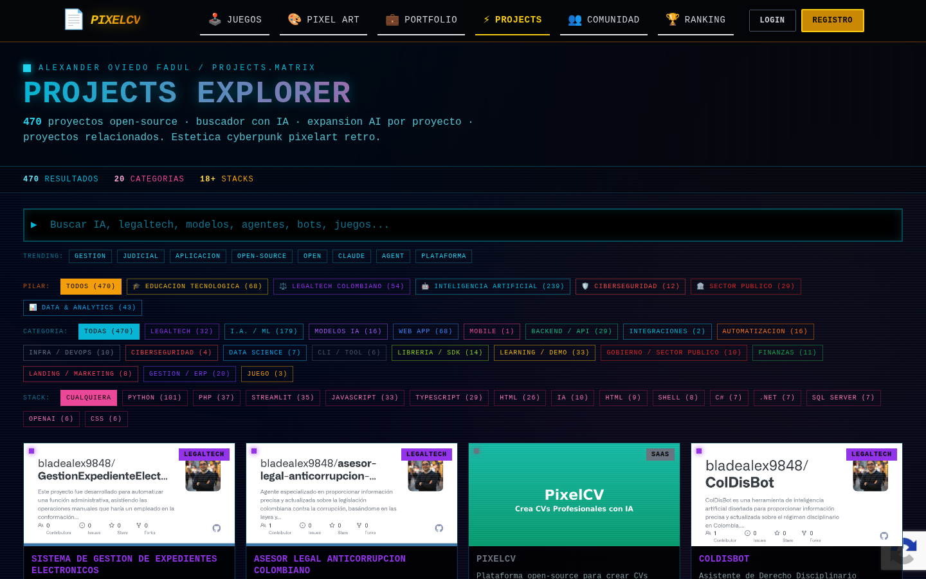Filter stack by TypeScript (29)
Screen dimensions: 926x579
[x=449, y=398]
